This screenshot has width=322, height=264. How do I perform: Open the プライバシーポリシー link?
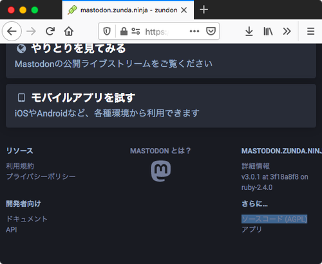click(x=41, y=176)
